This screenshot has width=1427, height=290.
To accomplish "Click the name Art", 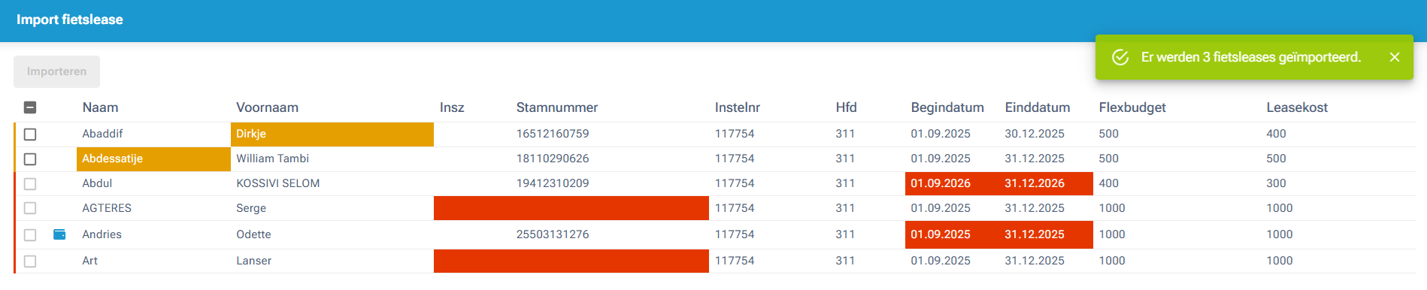I will click(89, 261).
